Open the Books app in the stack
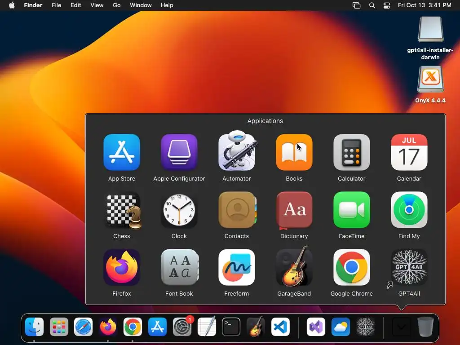The height and width of the screenshot is (345, 460). (294, 152)
